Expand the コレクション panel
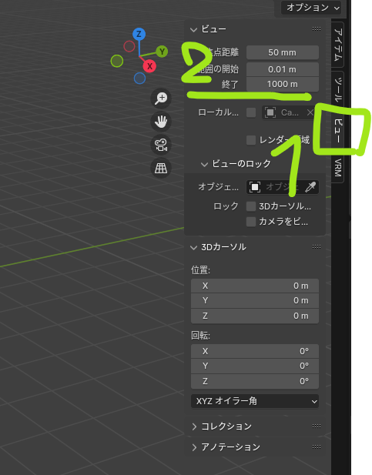 point(194,426)
